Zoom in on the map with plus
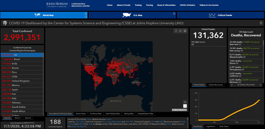Viewport: 265px width, 129px height. click(x=185, y=102)
